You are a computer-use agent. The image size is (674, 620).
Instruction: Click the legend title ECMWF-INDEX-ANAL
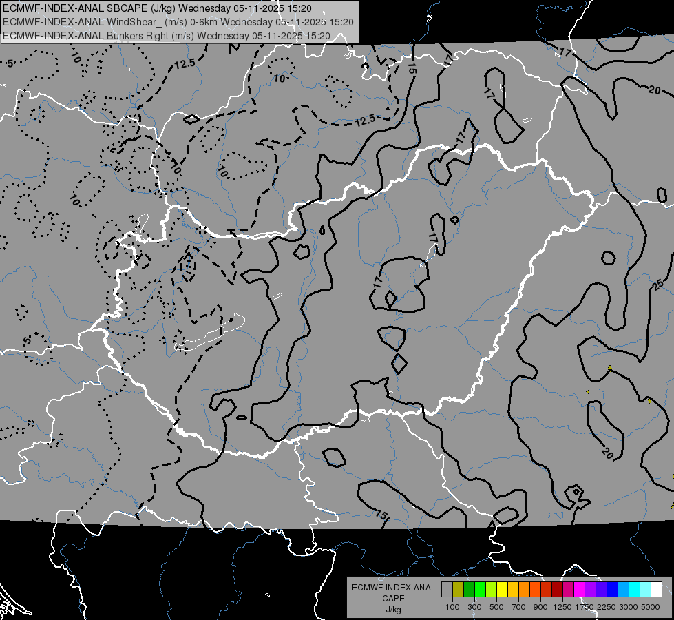(x=393, y=588)
